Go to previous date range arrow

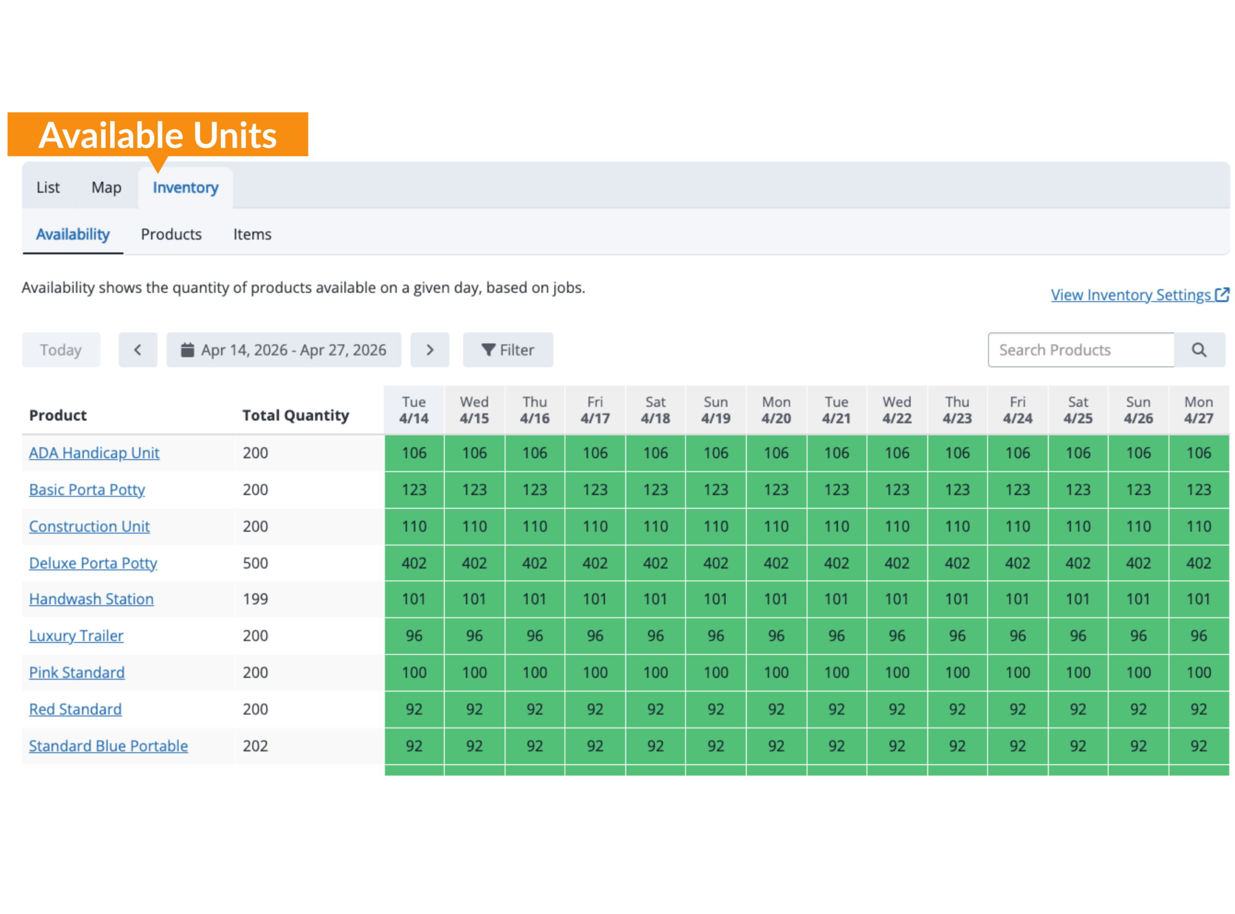click(x=138, y=349)
